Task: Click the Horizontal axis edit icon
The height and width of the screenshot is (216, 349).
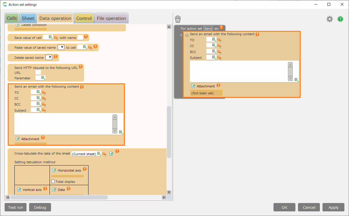Action: [x=54, y=170]
